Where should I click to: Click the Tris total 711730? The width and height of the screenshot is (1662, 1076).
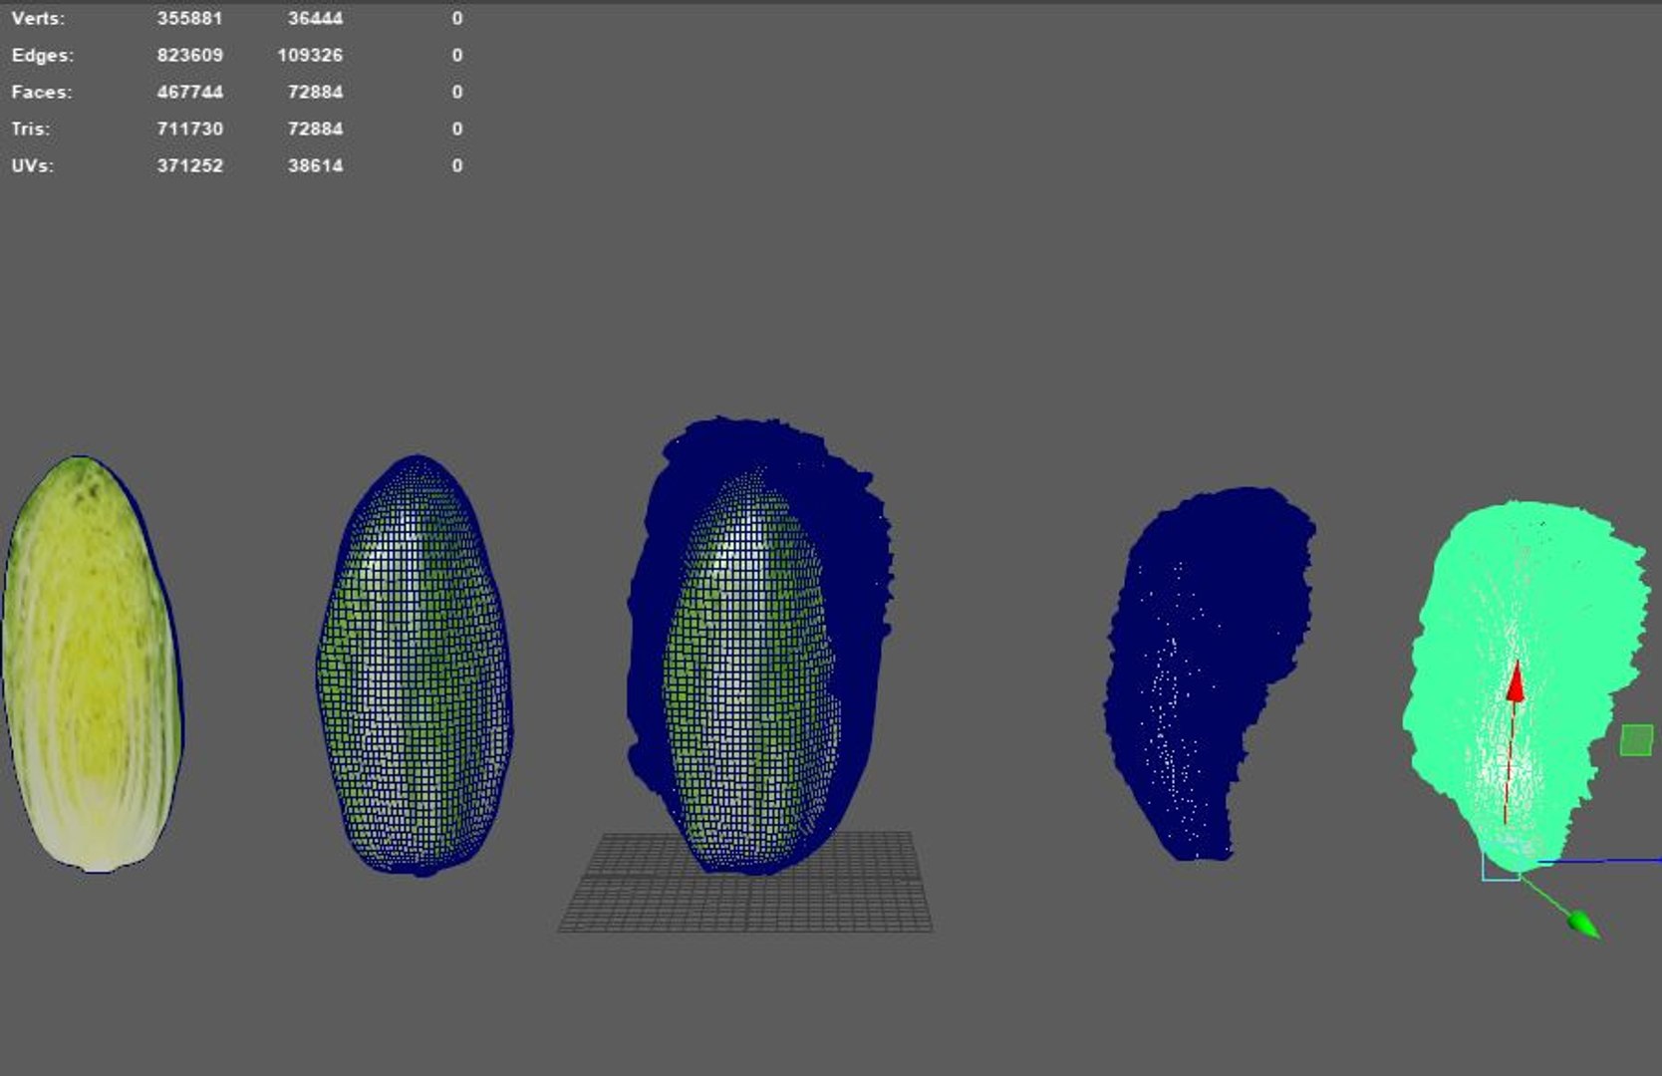tap(189, 129)
